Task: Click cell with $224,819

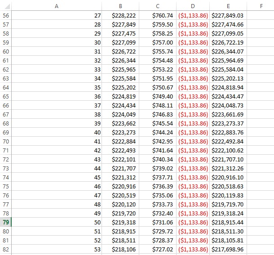Action: click(120, 96)
